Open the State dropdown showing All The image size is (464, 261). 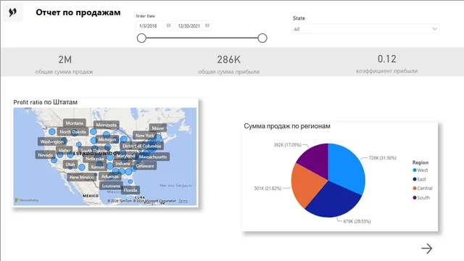tap(365, 29)
